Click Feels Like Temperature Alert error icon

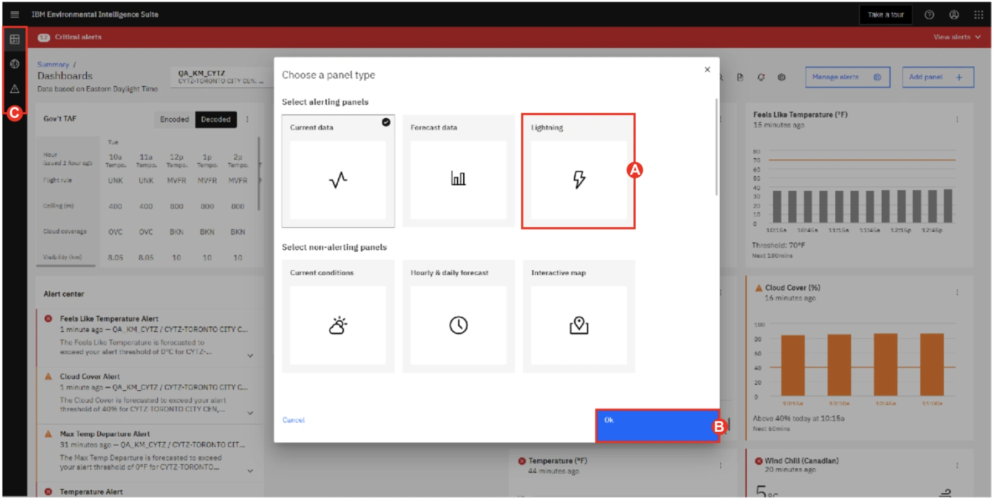pos(48,318)
